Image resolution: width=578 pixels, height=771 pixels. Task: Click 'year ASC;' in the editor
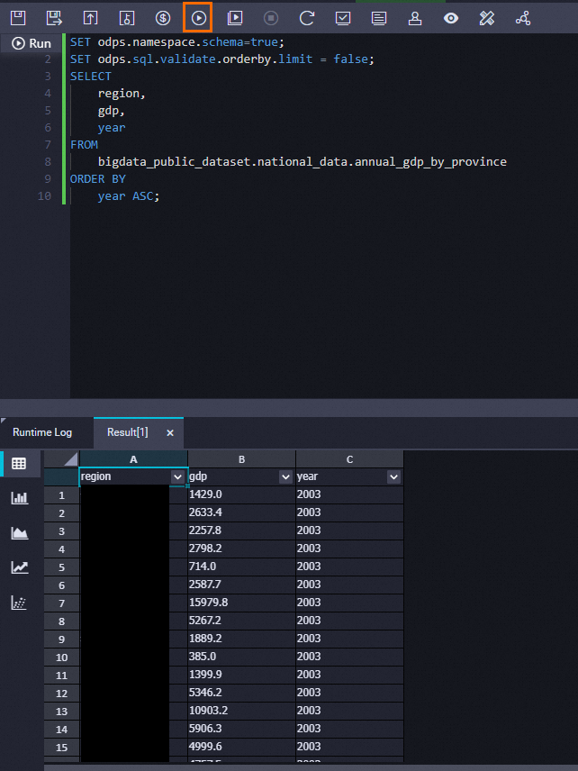coord(129,196)
